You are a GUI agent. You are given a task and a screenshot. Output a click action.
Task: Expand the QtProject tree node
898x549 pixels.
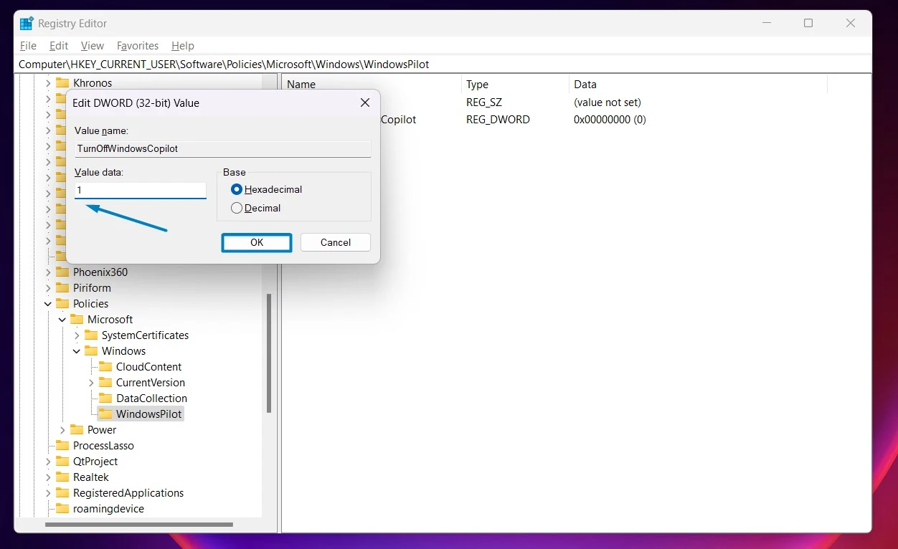(x=48, y=462)
